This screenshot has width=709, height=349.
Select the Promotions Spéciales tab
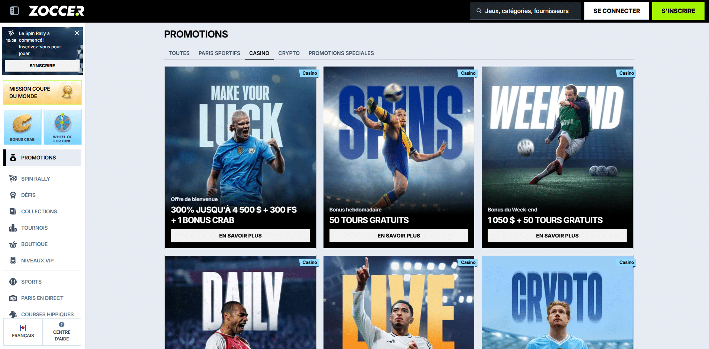(x=341, y=53)
